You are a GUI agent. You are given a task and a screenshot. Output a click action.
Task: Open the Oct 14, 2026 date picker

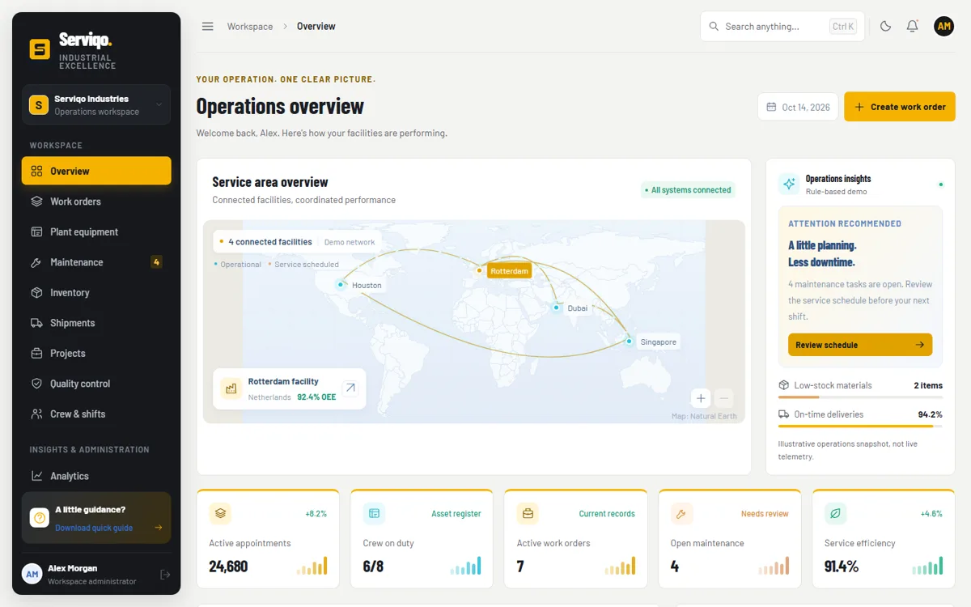[798, 107]
